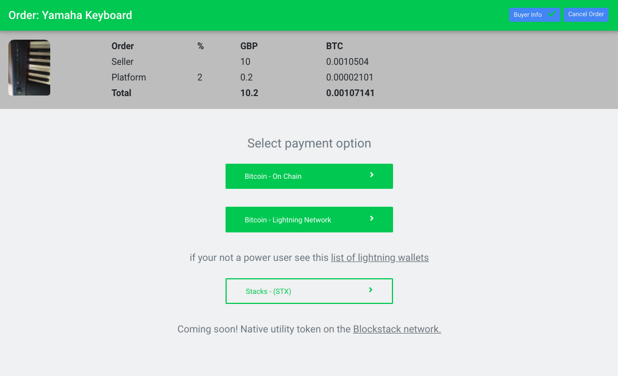Pick the Stacks - (STX) payment option
This screenshot has height=376, width=618.
(x=309, y=291)
